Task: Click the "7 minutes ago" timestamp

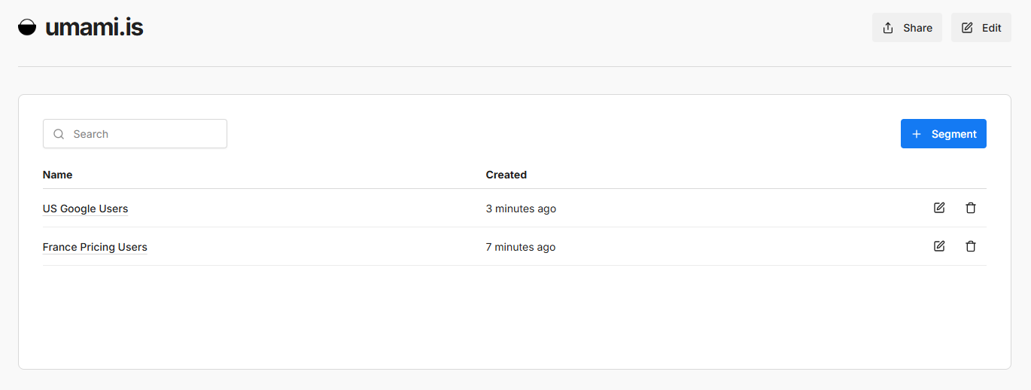Action: coord(521,247)
